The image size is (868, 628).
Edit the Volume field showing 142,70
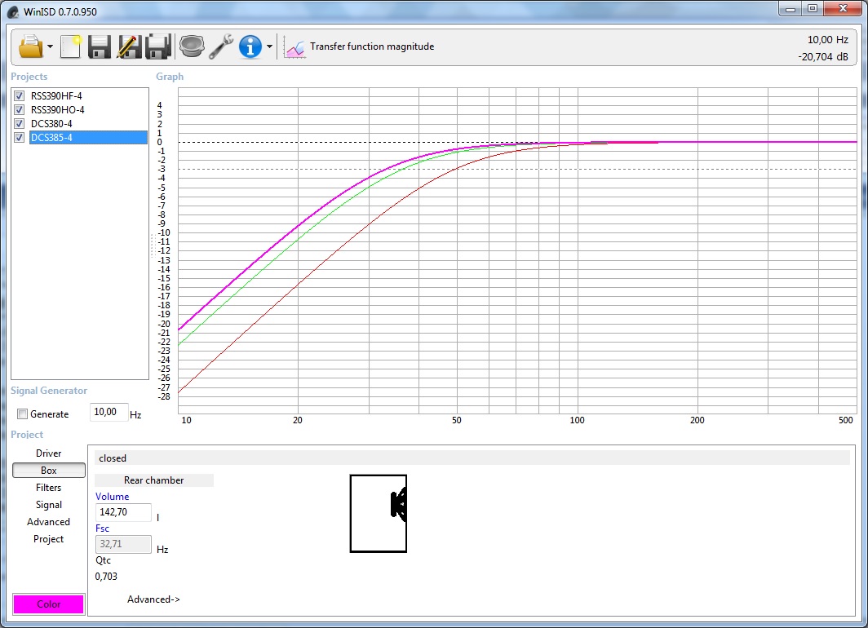(x=123, y=512)
